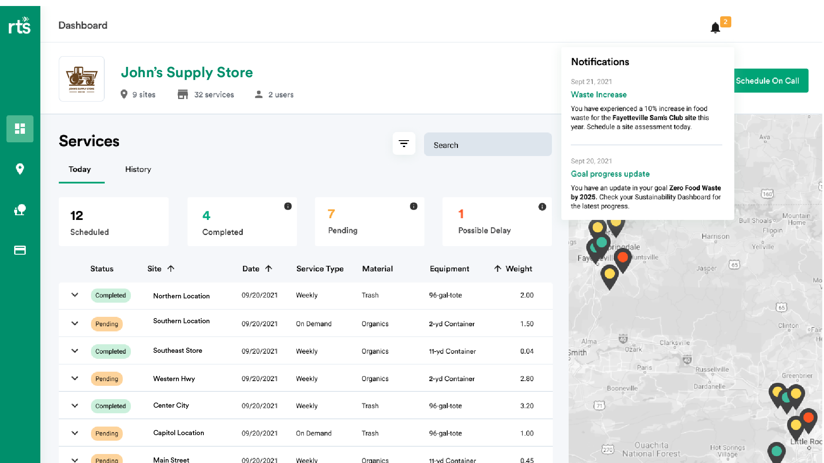Screen dimensions: 824x463
Task: Click the Completed card info icon
Action: tap(288, 206)
